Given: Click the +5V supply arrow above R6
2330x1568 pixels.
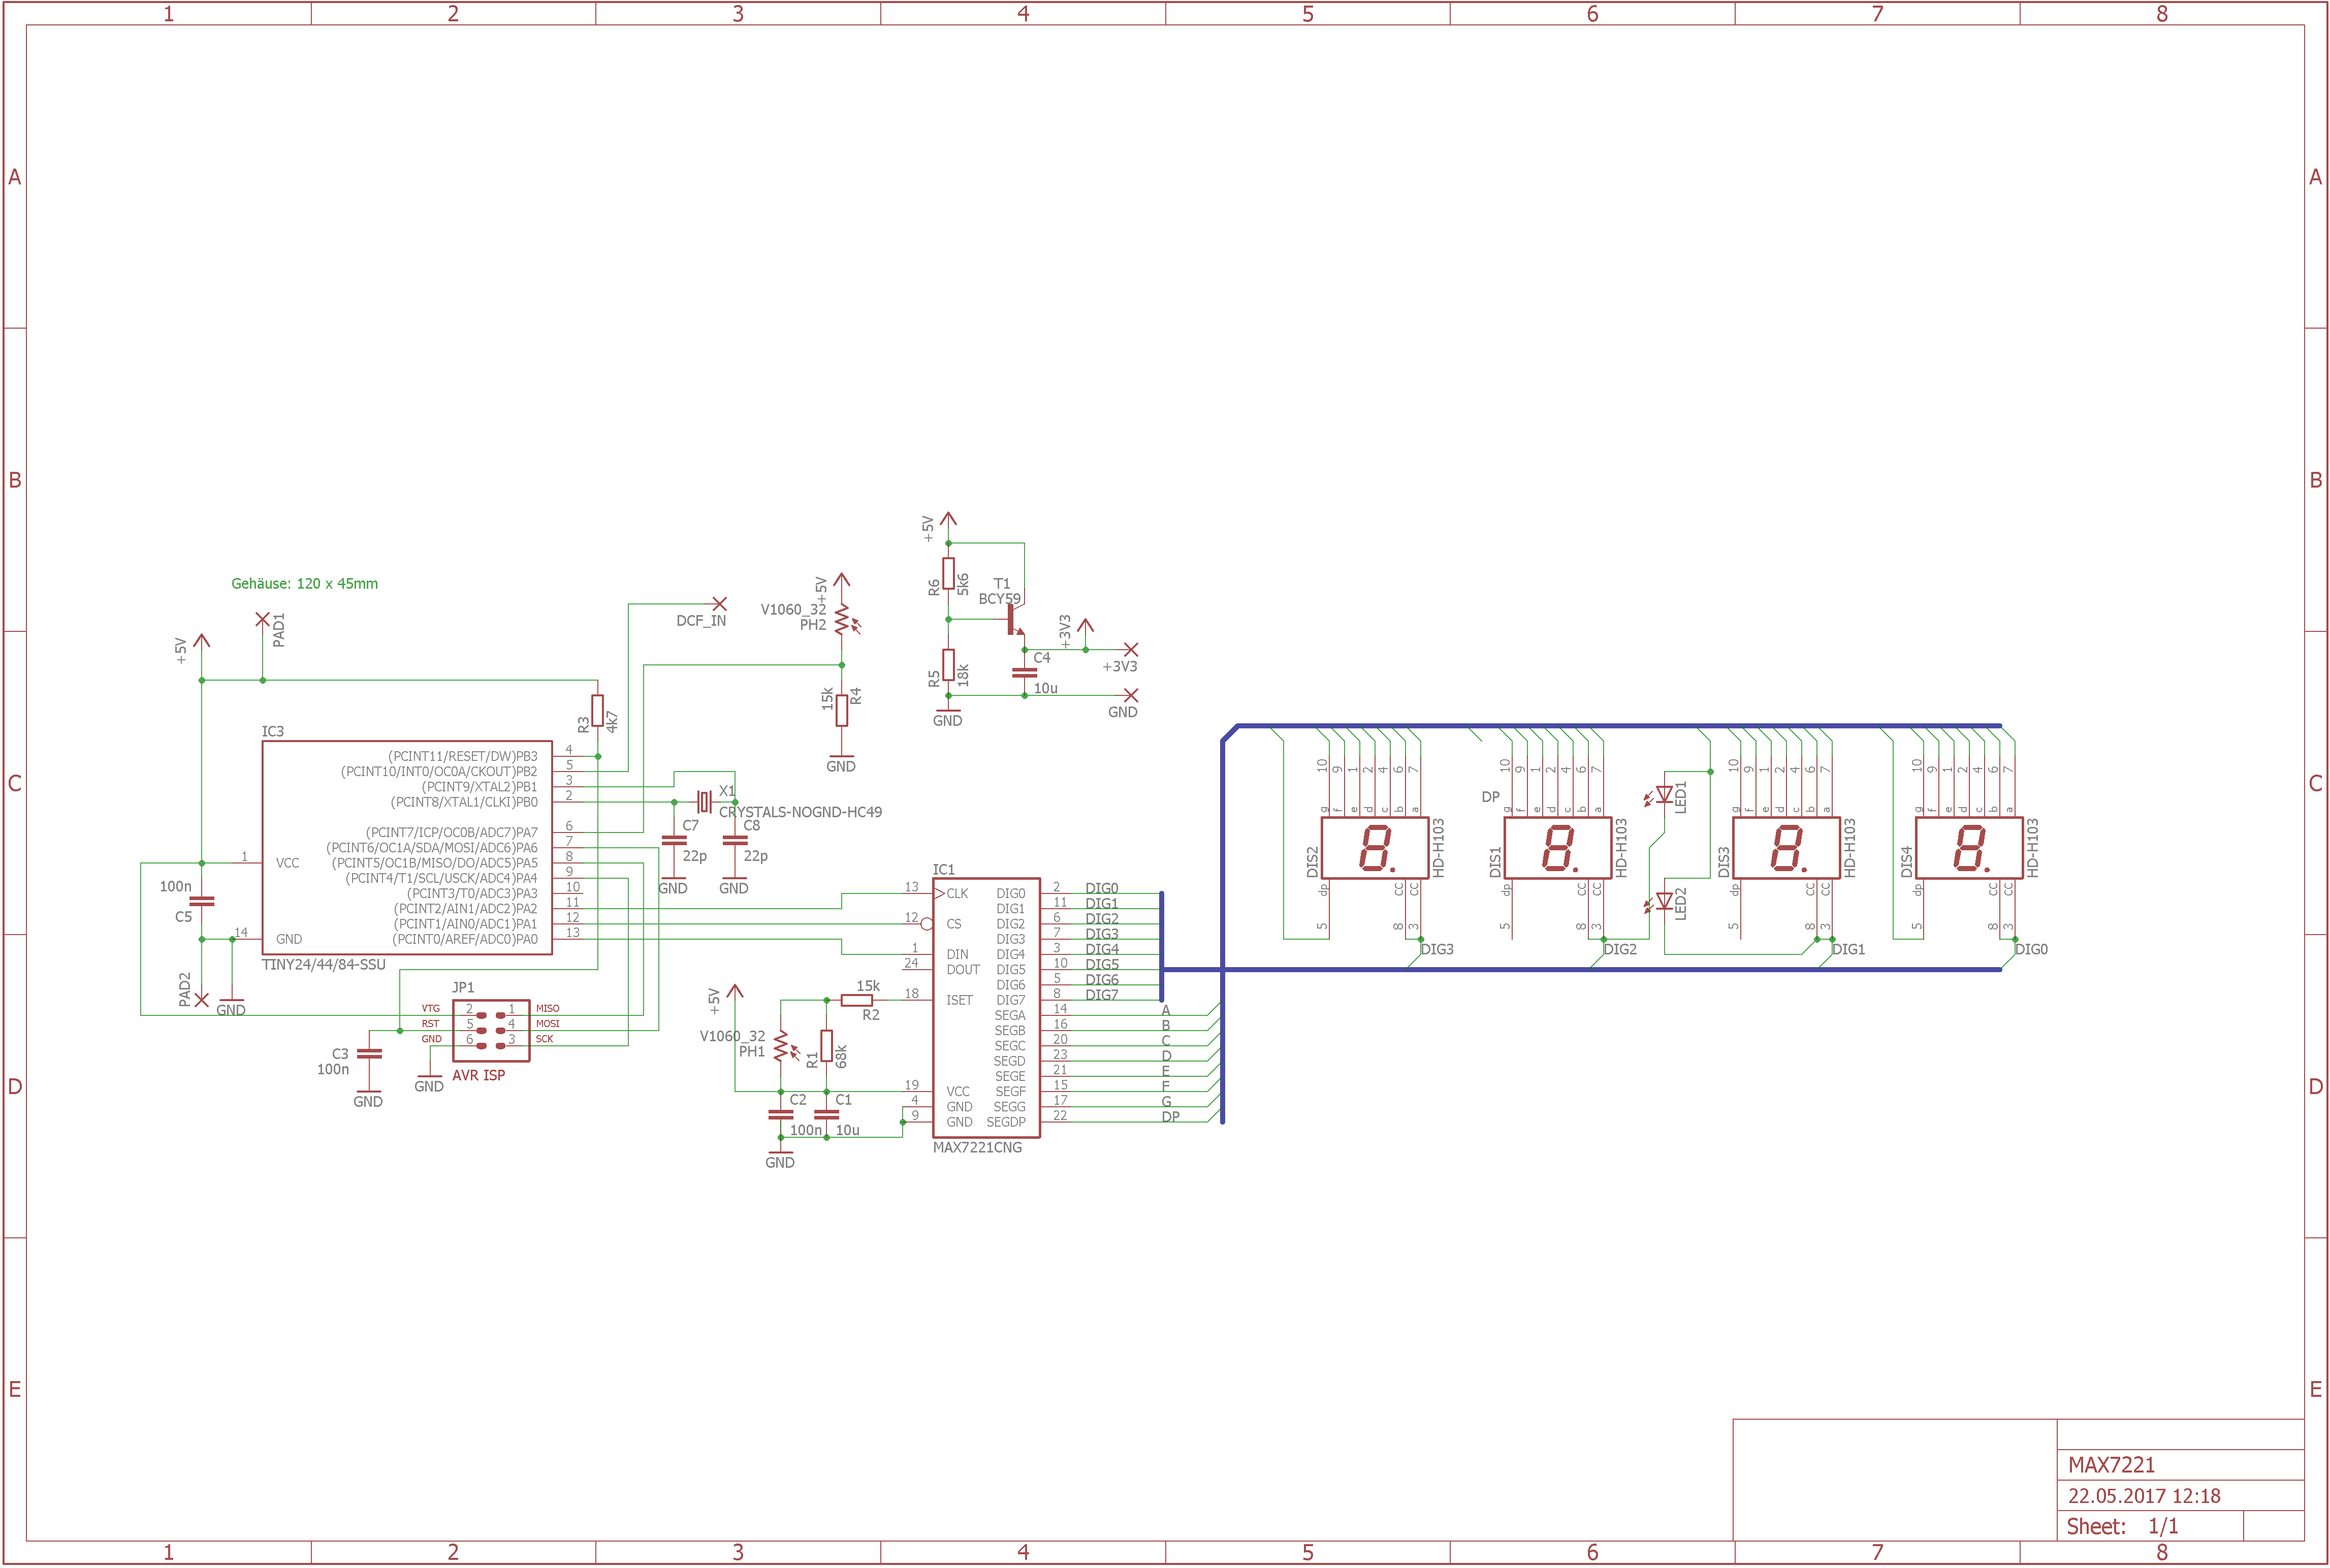Looking at the screenshot, I should 948,519.
